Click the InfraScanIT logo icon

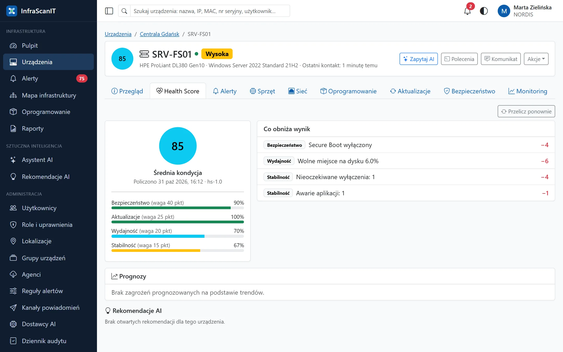(x=12, y=11)
